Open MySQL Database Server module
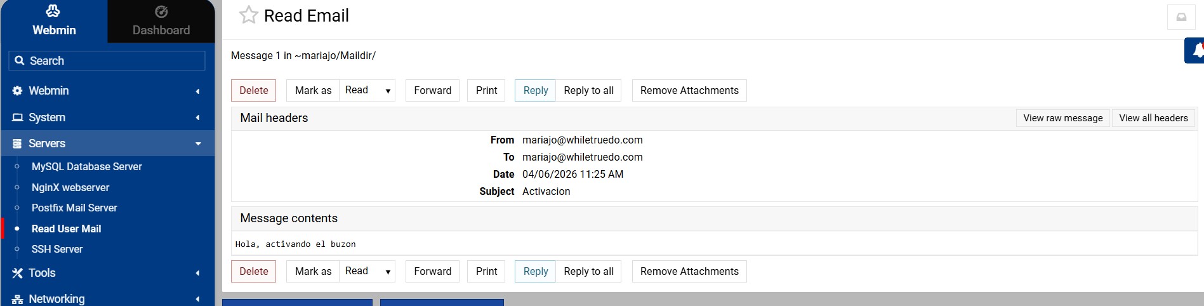Viewport: 1204px width, 306px height. (x=86, y=167)
